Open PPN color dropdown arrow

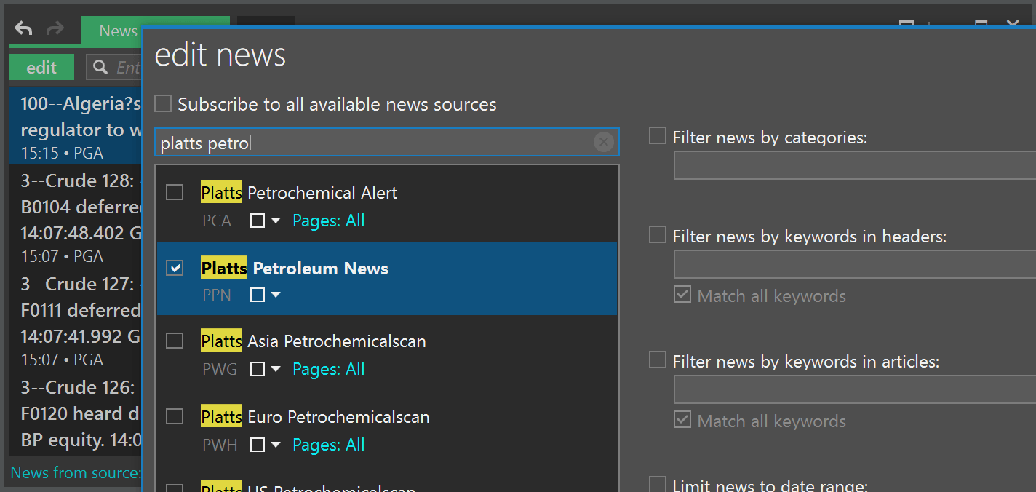click(x=276, y=295)
